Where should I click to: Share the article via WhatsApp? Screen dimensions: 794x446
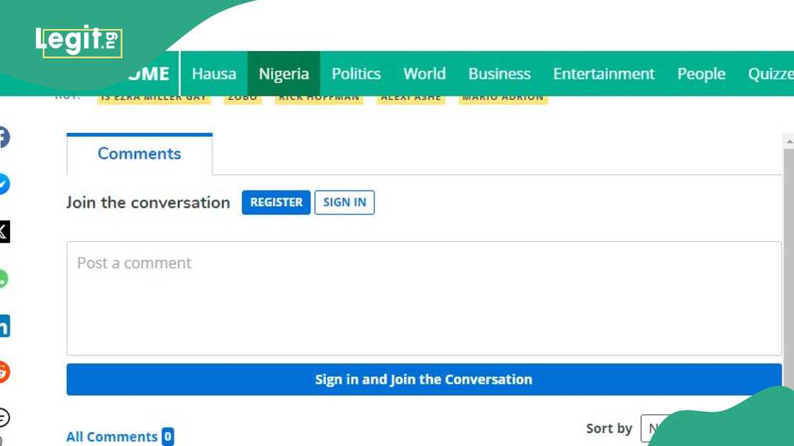click(x=4, y=280)
